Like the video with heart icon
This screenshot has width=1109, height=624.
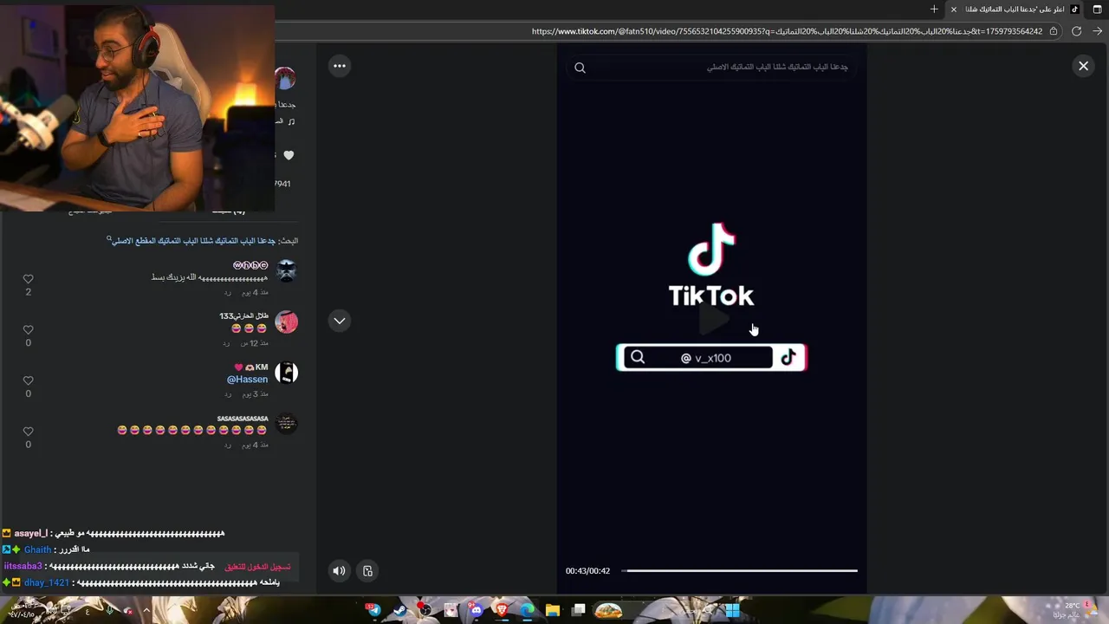click(289, 155)
